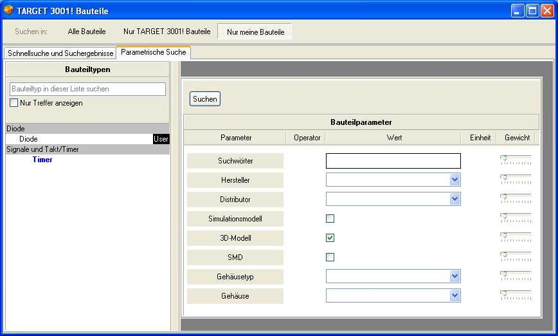558x336 pixels.
Task: Expand the Gehäuse dropdown list
Action: click(x=455, y=296)
